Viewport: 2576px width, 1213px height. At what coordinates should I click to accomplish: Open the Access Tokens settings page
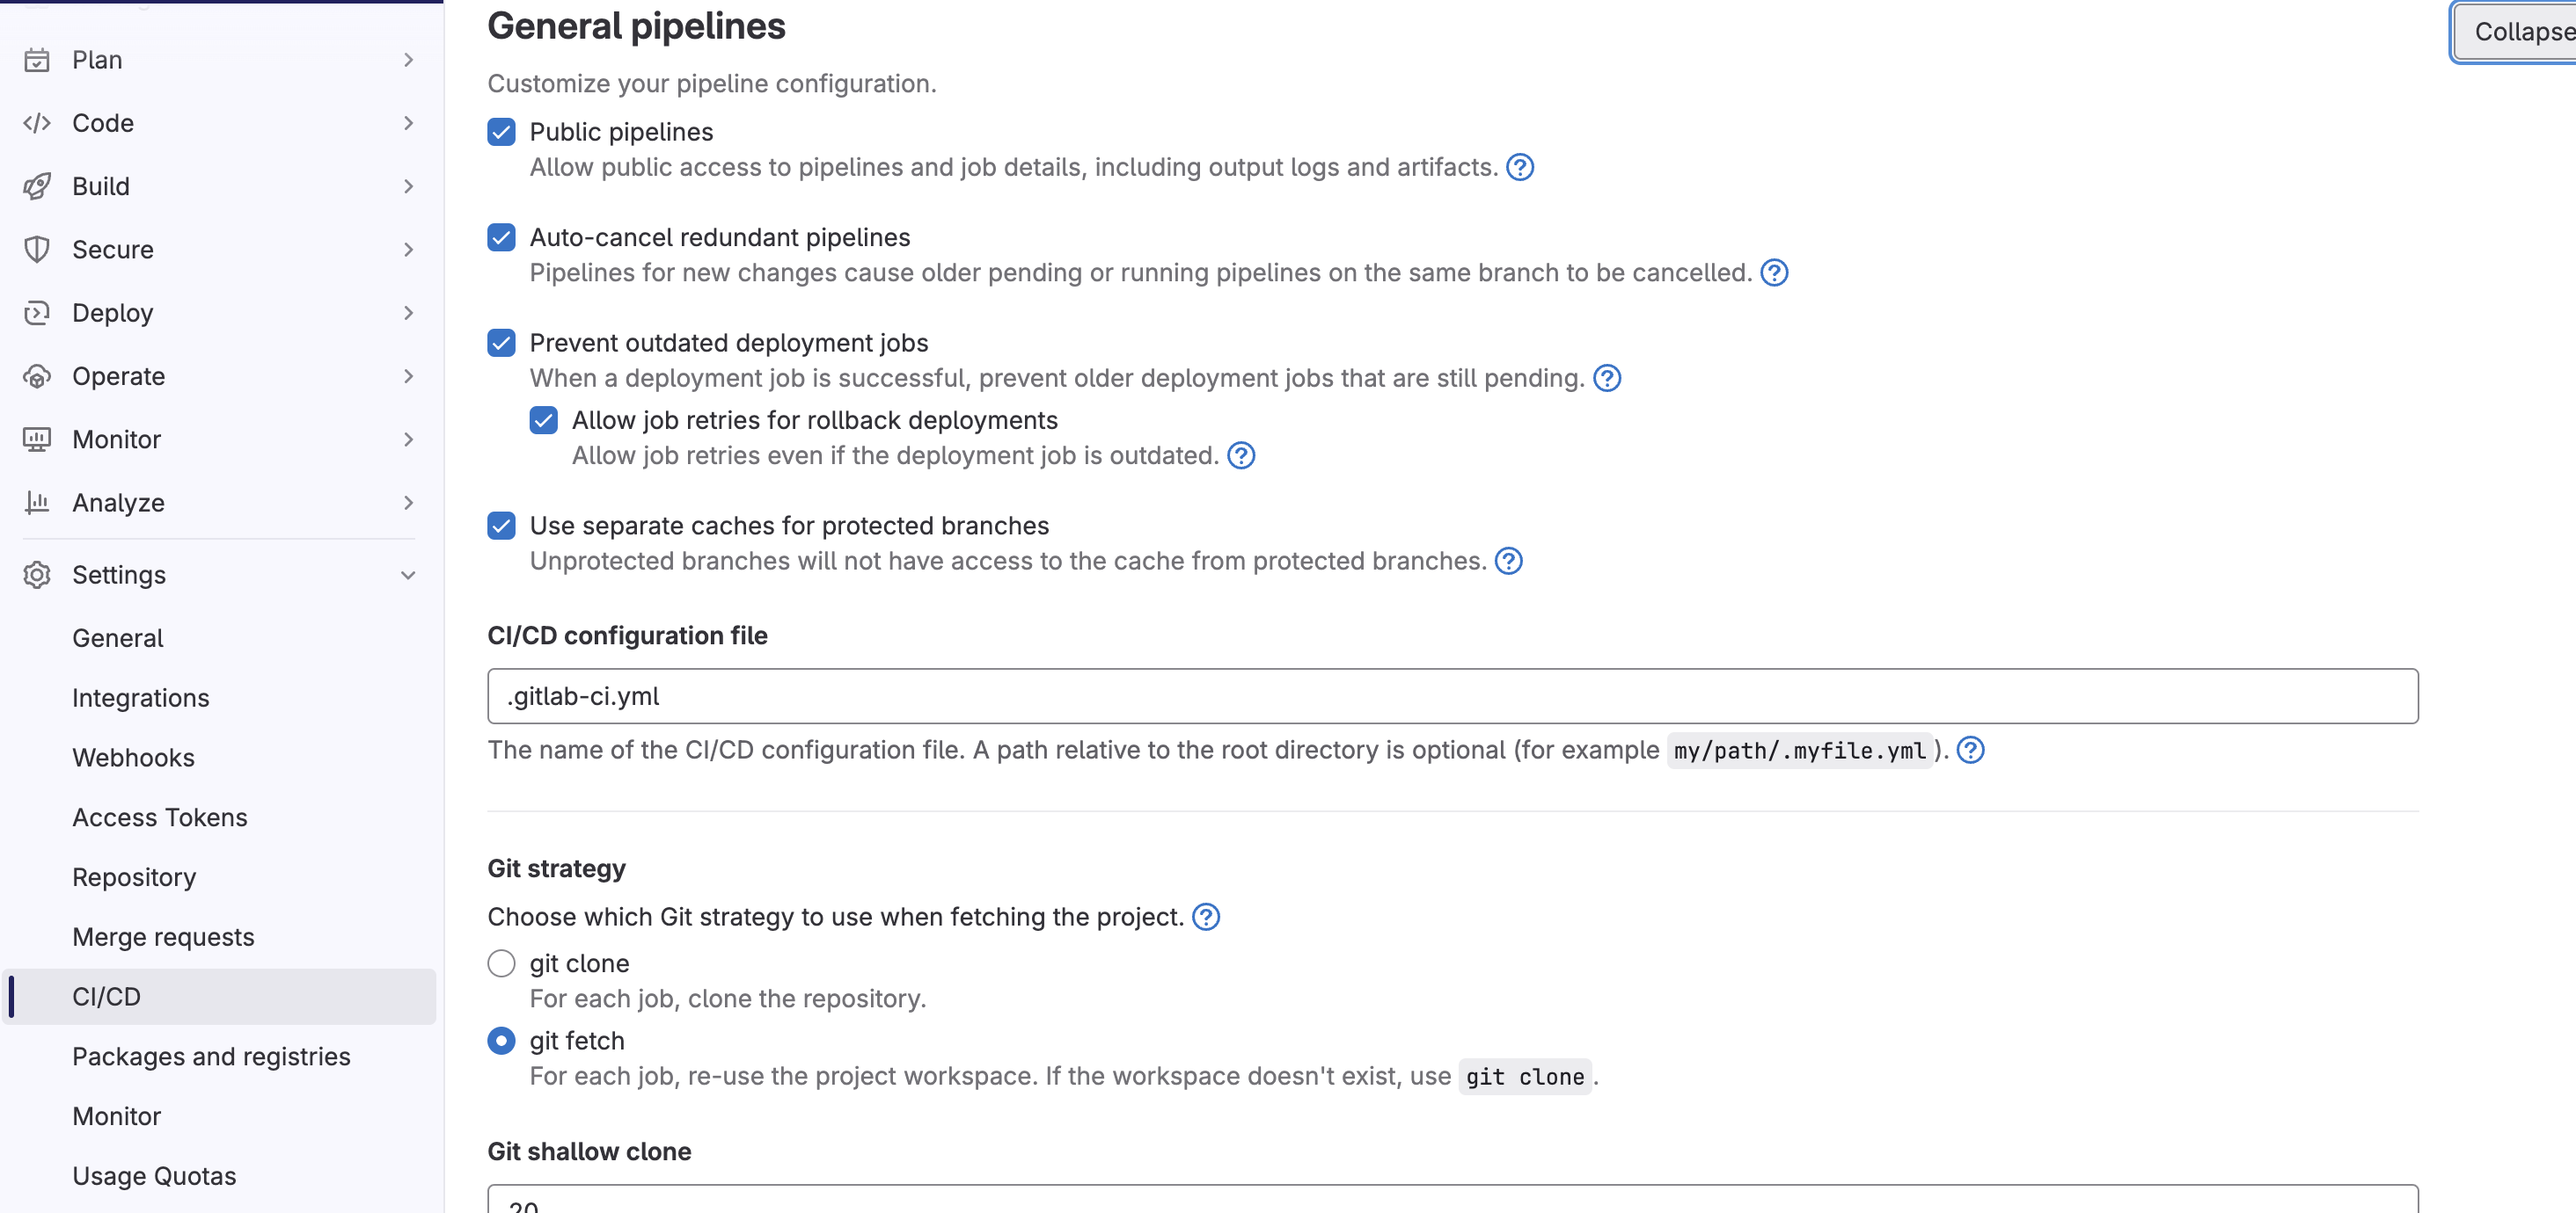coord(160,817)
